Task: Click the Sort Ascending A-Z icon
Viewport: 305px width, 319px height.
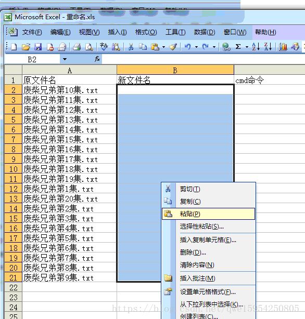Action: click(256, 47)
